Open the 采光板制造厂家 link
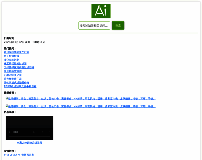202x160 pixels. (x=13, y=79)
